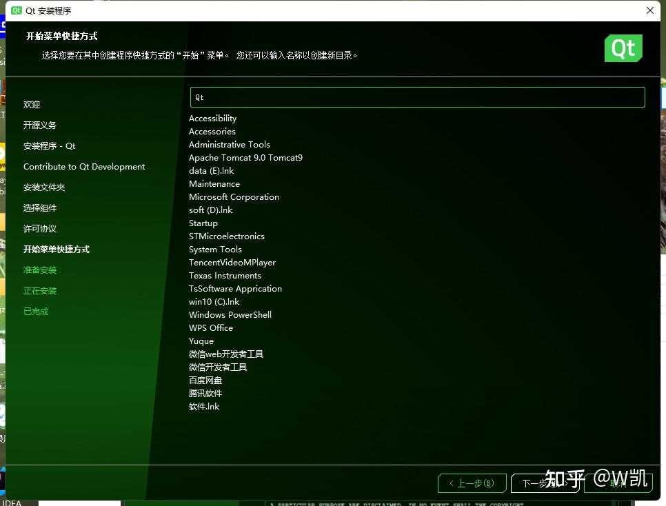Click the 欢迎 step in sidebar
The image size is (666, 506).
coord(32,105)
